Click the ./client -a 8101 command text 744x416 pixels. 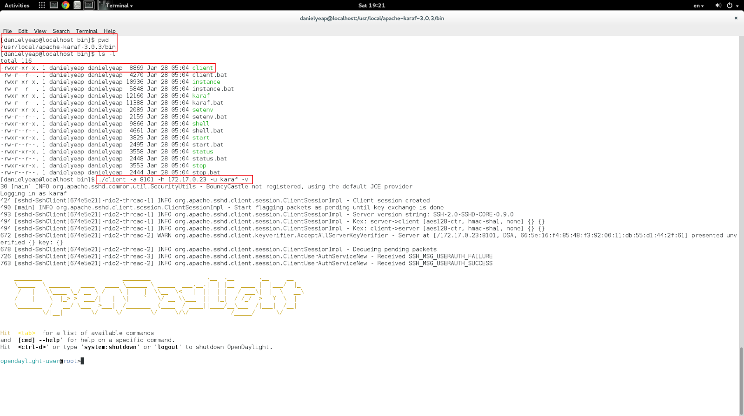click(173, 179)
